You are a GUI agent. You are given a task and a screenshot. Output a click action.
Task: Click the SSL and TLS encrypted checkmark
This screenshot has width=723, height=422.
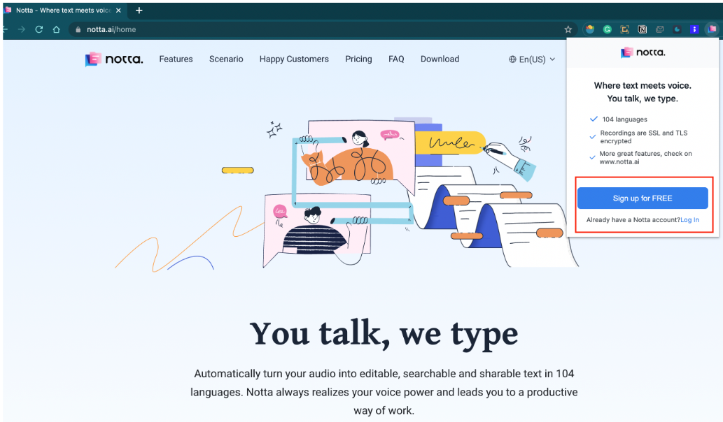coord(591,135)
